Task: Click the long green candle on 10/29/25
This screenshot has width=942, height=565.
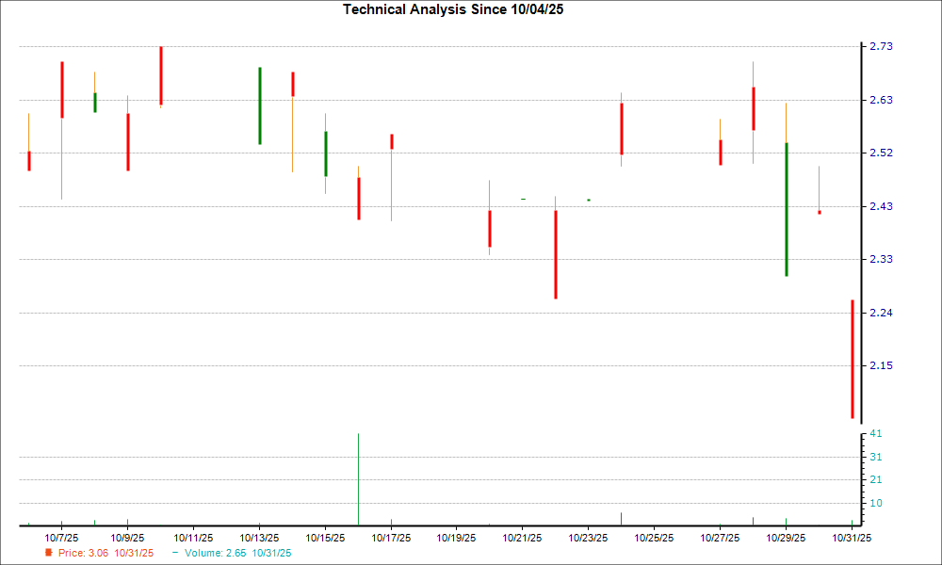Action: (787, 207)
